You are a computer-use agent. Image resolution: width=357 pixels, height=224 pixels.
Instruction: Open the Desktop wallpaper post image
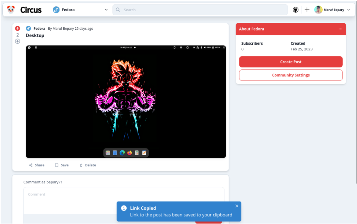point(126,102)
